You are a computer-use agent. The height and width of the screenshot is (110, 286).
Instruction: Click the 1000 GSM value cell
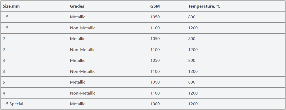click(x=167, y=104)
